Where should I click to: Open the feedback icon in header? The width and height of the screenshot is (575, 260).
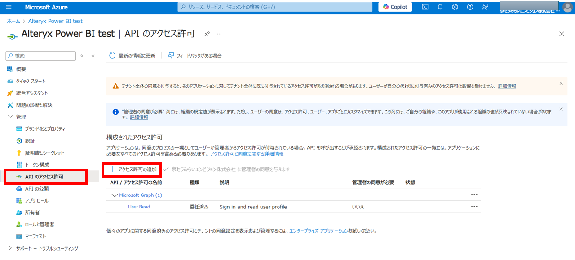tap(485, 7)
